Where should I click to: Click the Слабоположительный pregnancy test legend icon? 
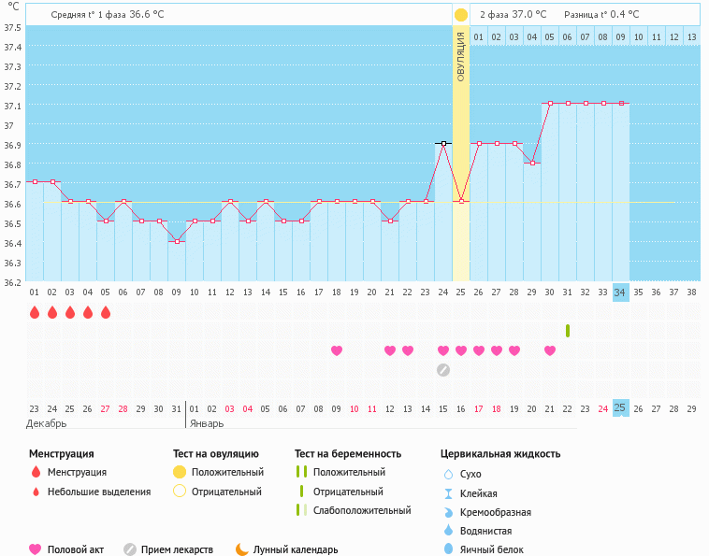(301, 510)
